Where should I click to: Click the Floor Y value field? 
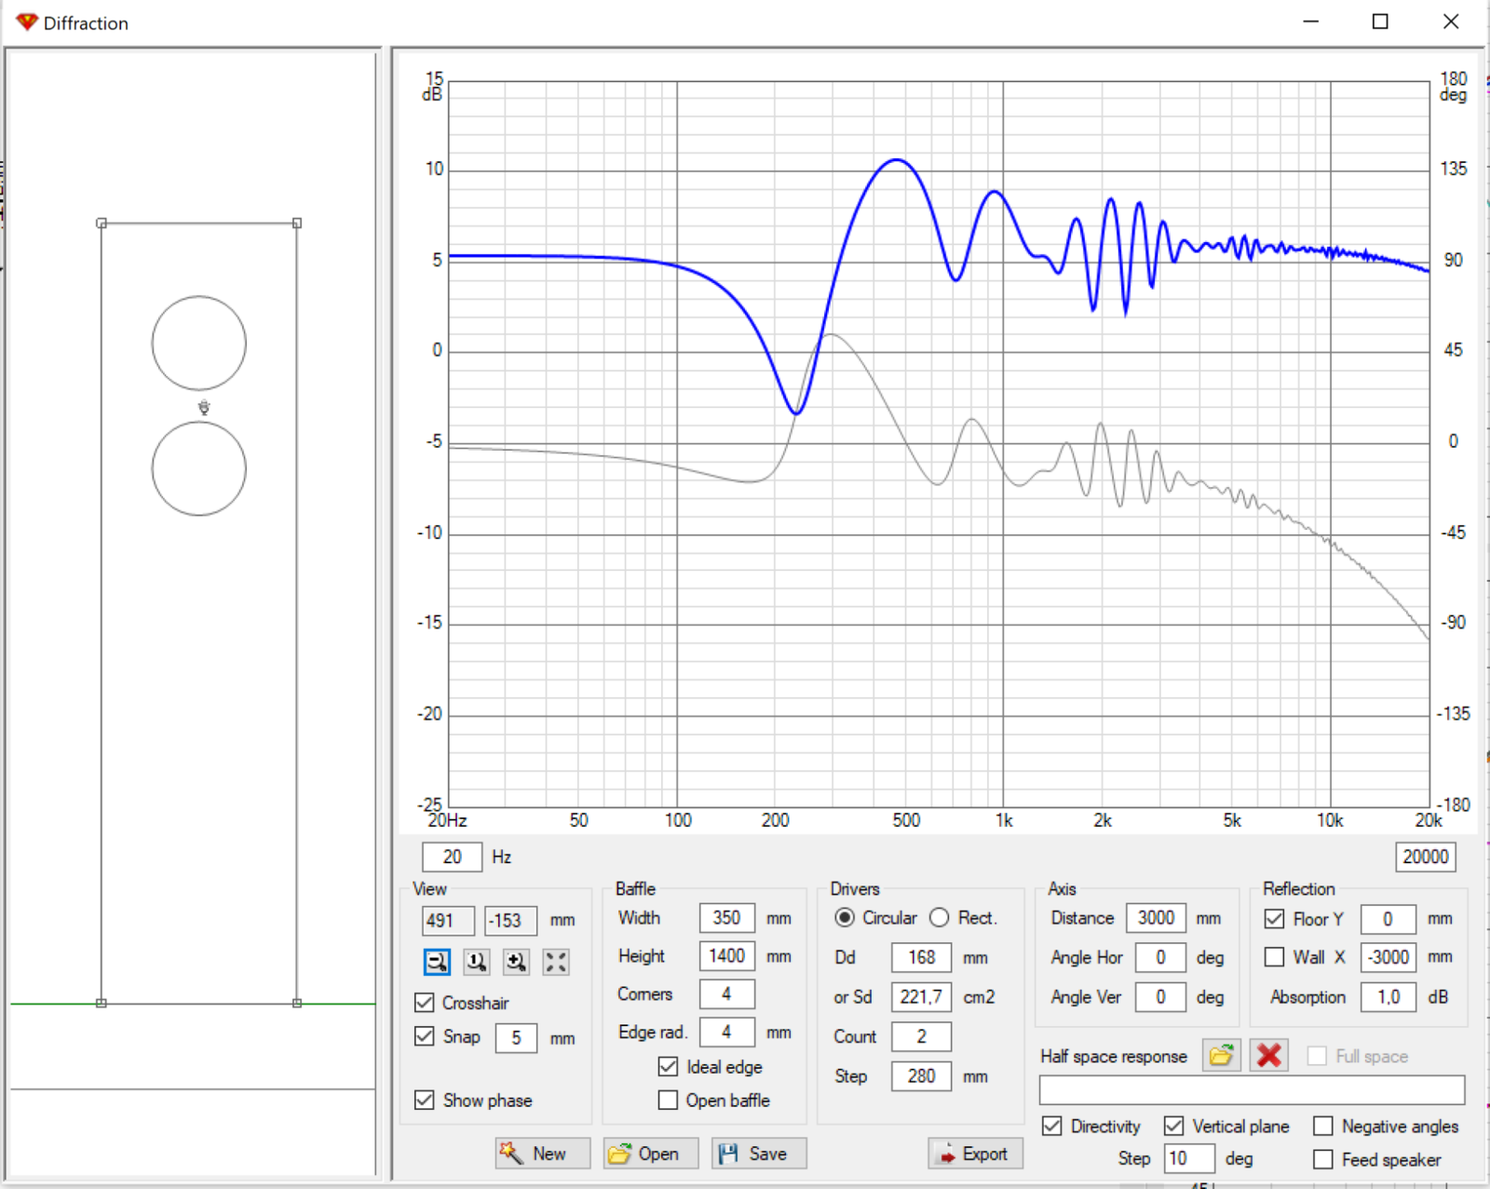pyautogui.click(x=1388, y=919)
